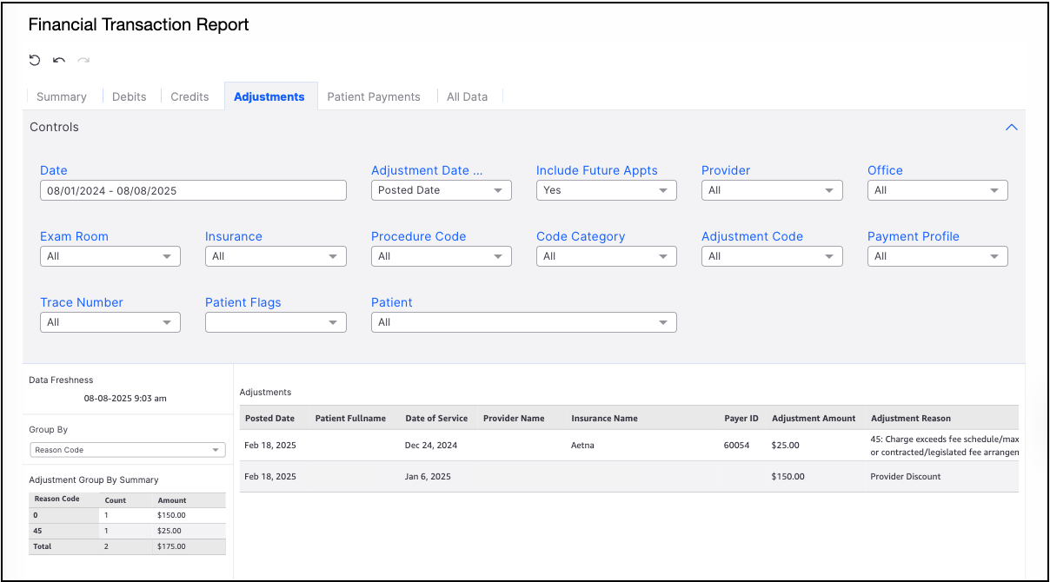This screenshot has width=1050, height=582.
Task: Go to the Patient Payments tab
Action: (x=374, y=96)
